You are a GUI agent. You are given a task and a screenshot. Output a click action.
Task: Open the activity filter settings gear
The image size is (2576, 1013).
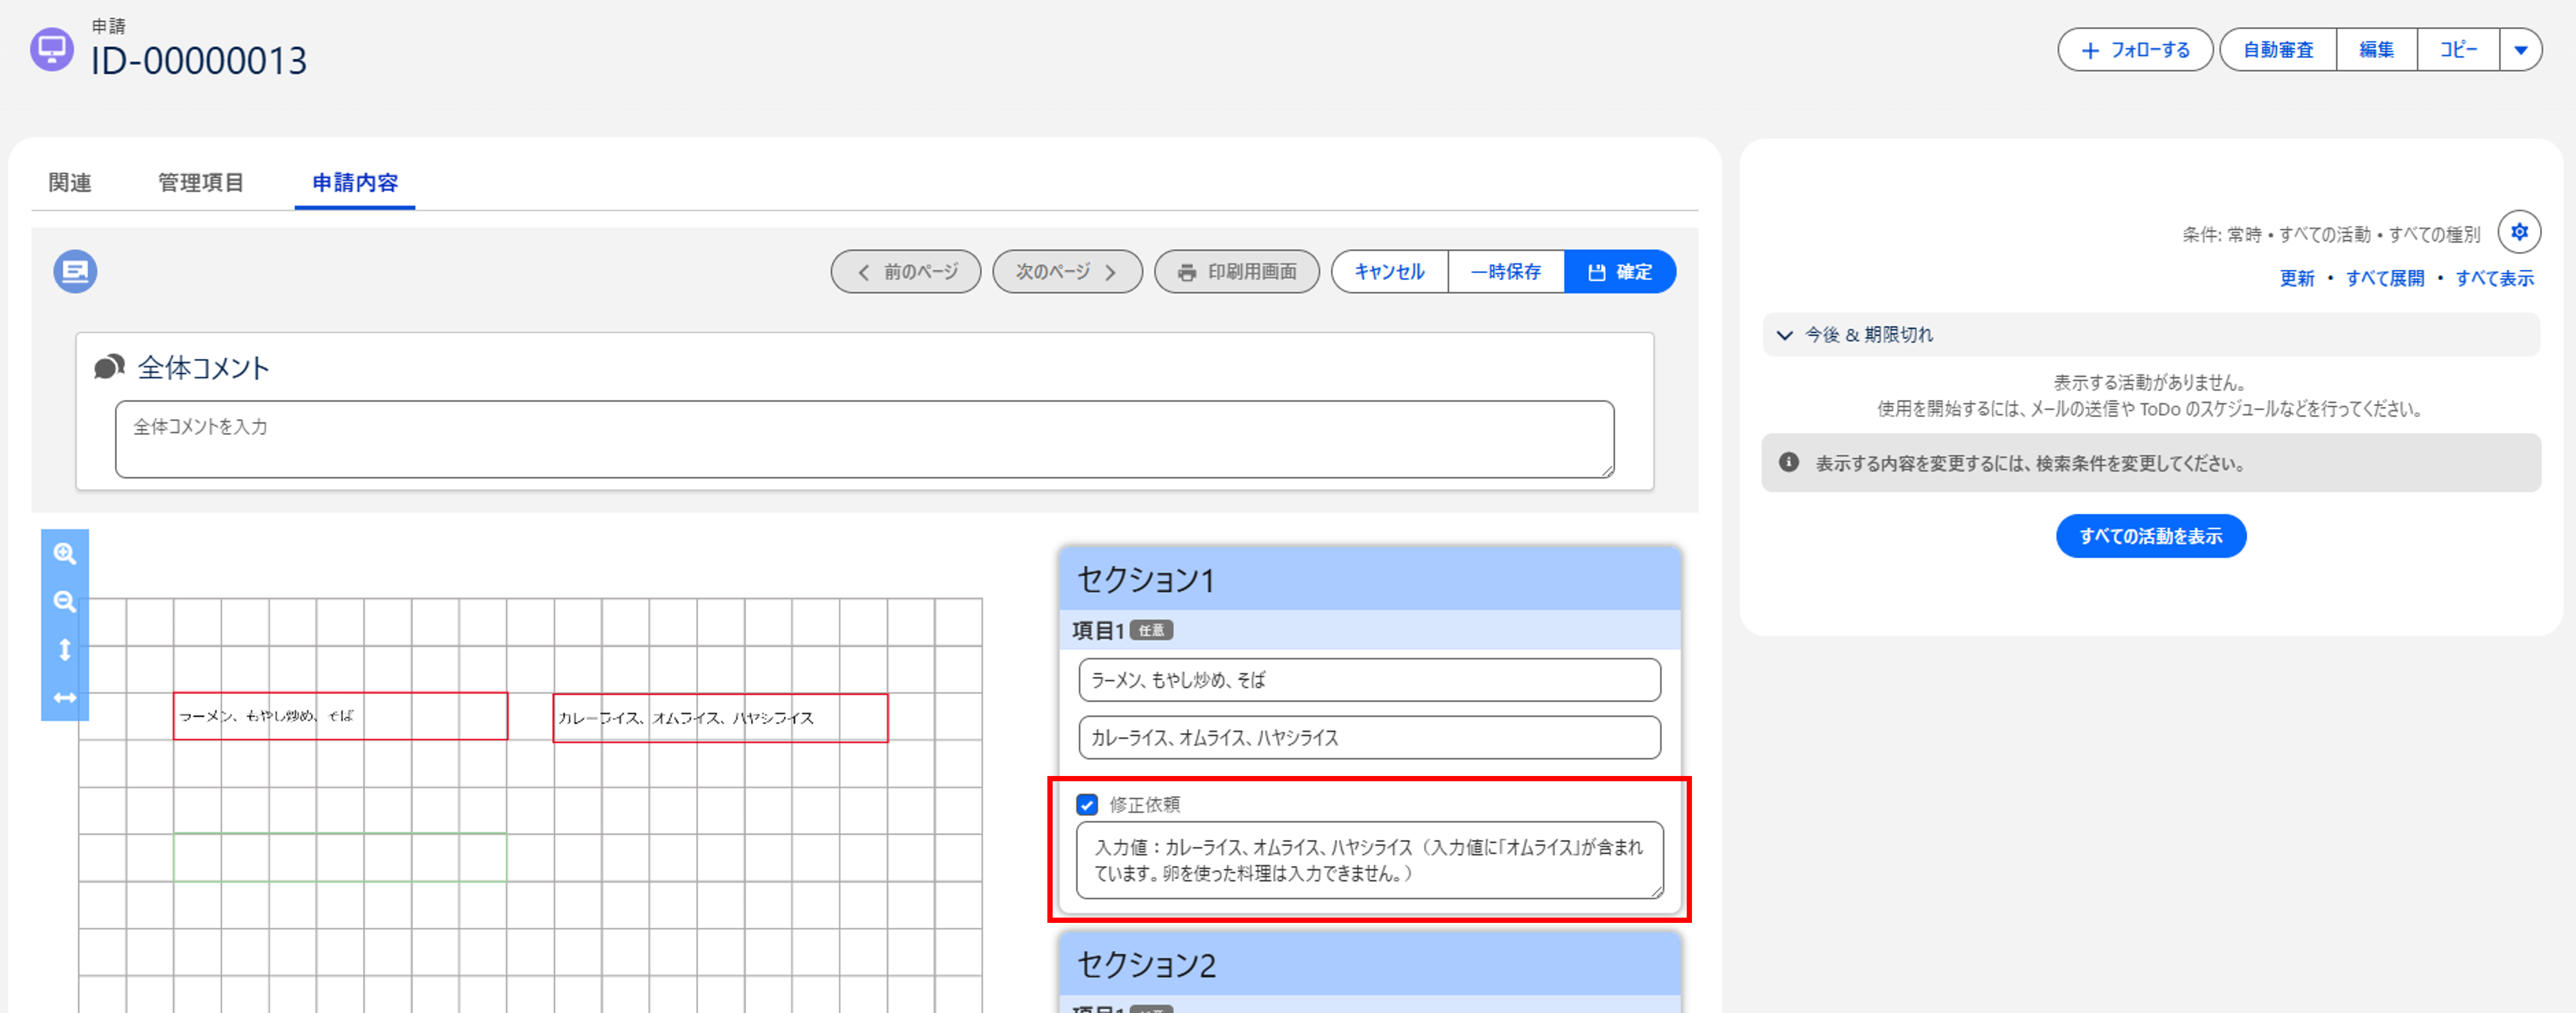2519,232
